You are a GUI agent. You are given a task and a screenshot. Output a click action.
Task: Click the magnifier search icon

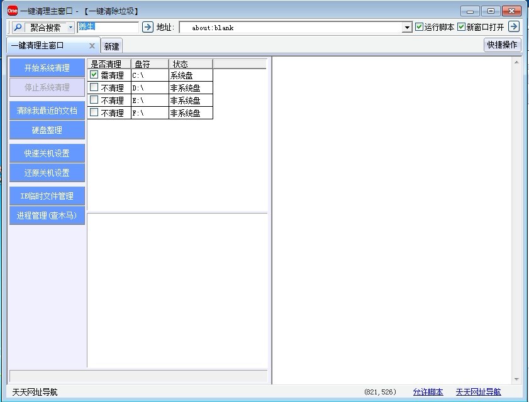[x=18, y=28]
